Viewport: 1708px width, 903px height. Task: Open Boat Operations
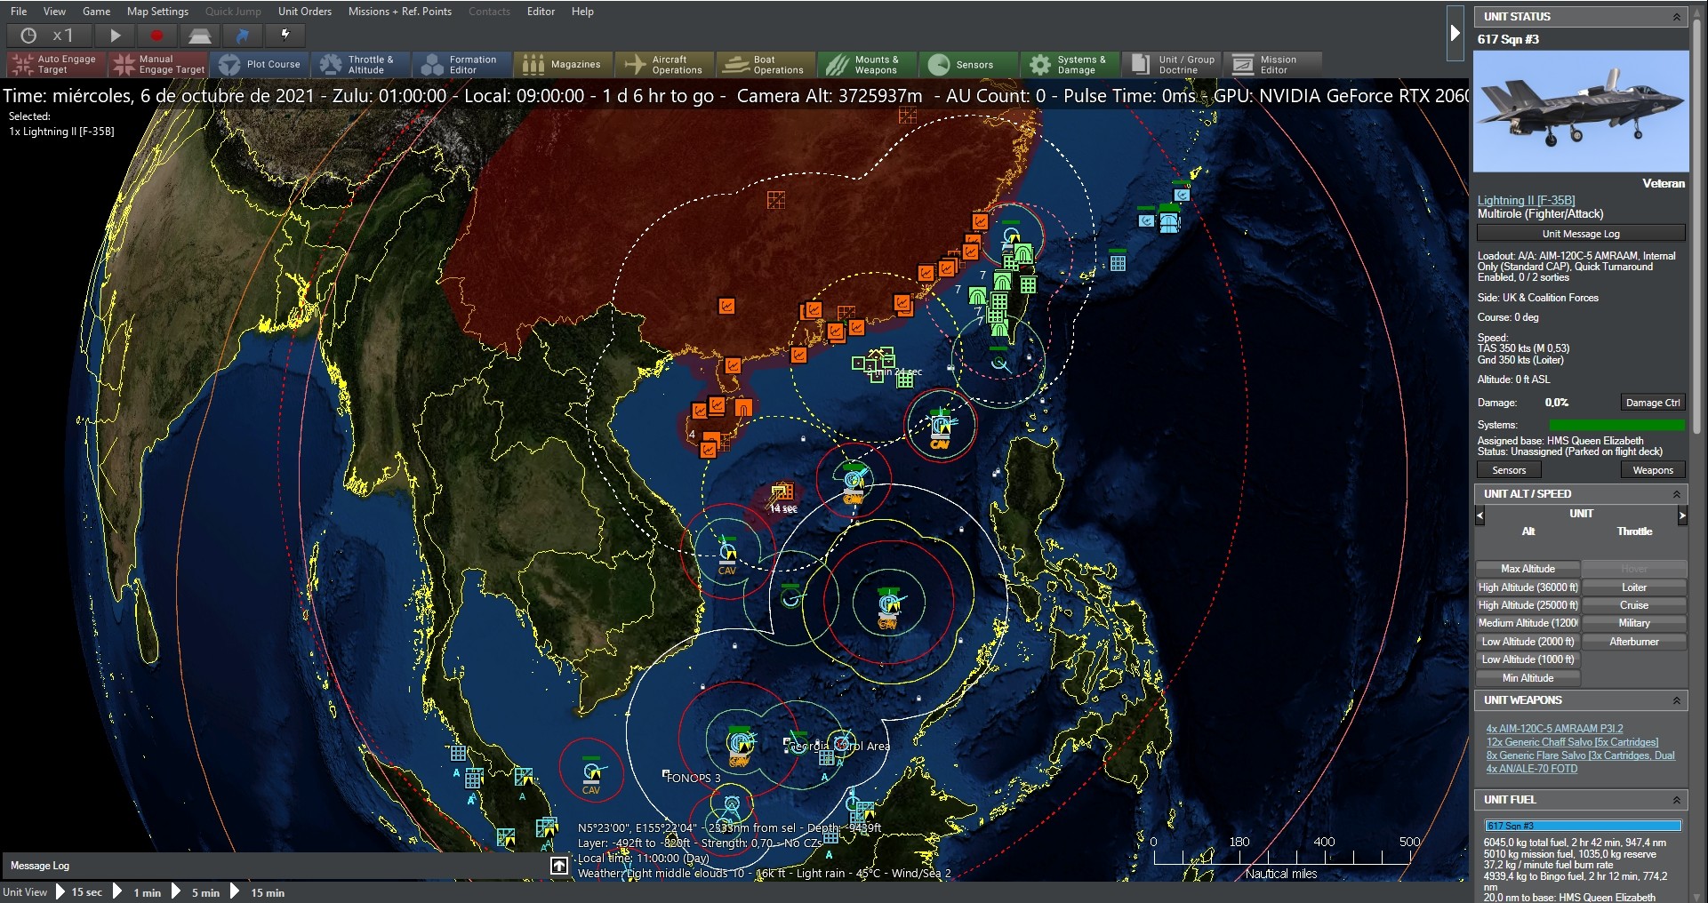click(x=766, y=63)
